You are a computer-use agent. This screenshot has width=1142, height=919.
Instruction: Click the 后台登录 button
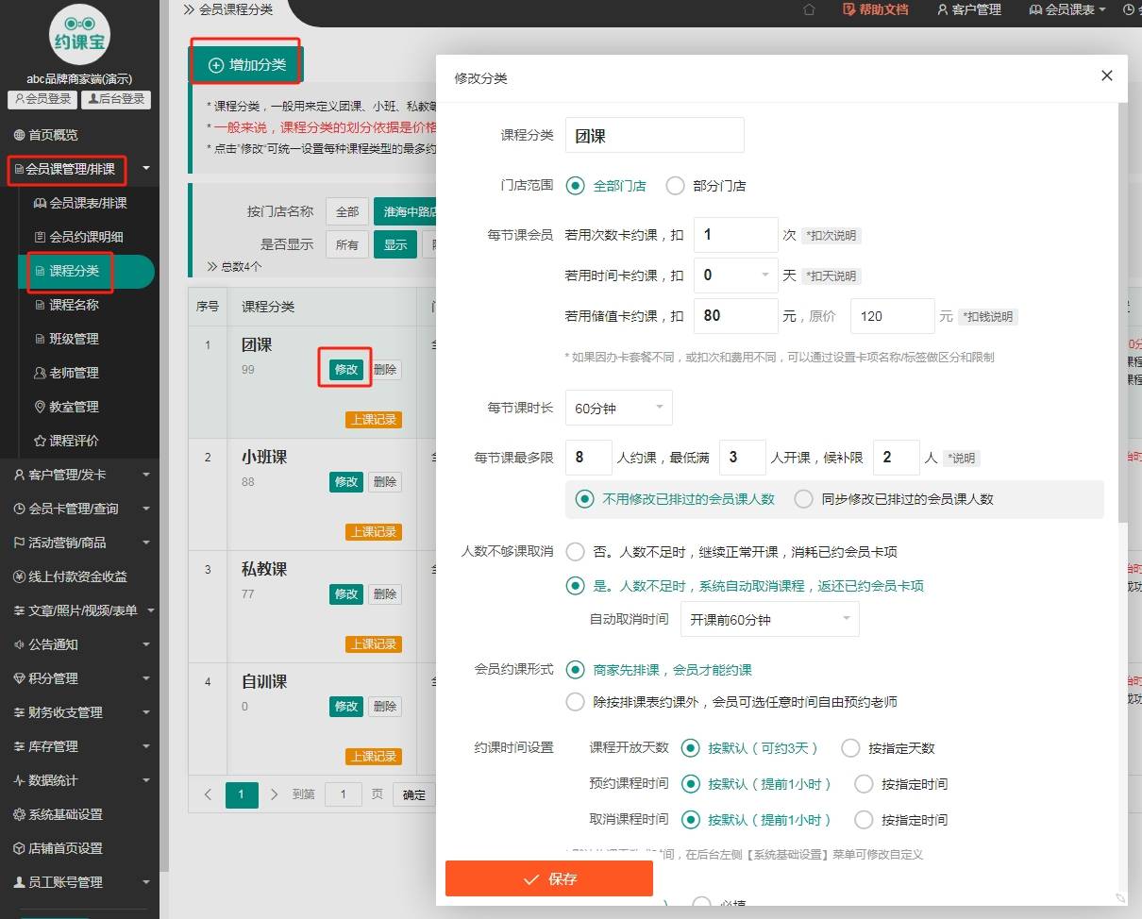(x=115, y=99)
